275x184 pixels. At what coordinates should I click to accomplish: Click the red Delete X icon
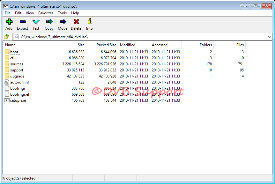[x=76, y=22]
